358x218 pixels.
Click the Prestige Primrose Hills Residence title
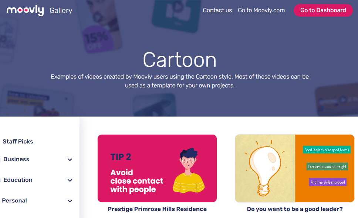157,209
